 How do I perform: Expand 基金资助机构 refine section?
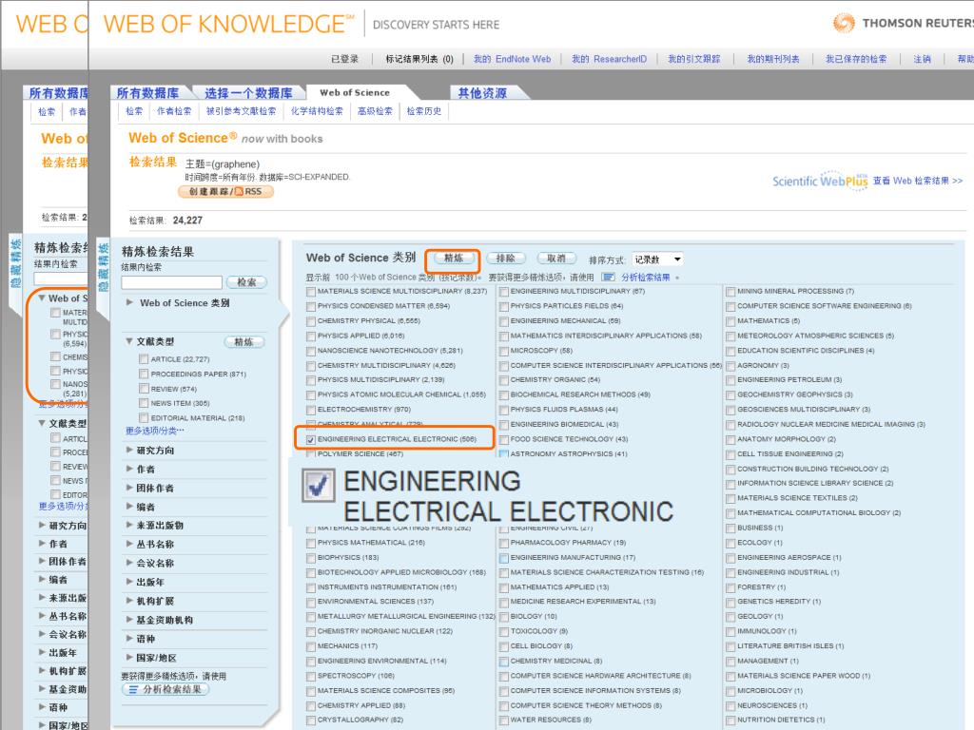point(129,620)
